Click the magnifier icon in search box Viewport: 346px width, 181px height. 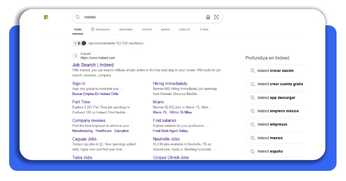click(x=78, y=17)
